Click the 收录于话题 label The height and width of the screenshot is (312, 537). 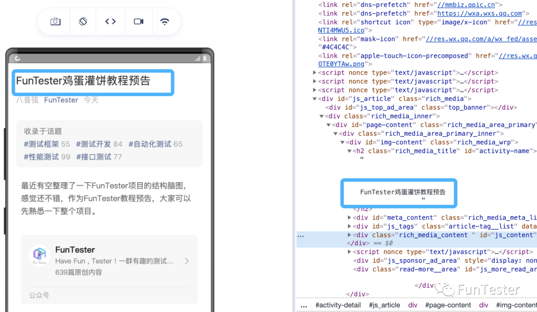click(x=43, y=131)
